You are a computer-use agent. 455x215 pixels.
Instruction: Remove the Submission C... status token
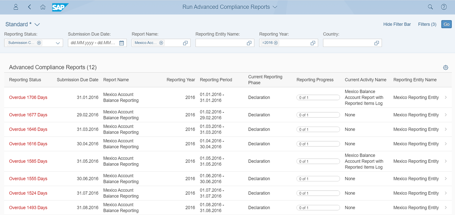pyautogui.click(x=39, y=43)
